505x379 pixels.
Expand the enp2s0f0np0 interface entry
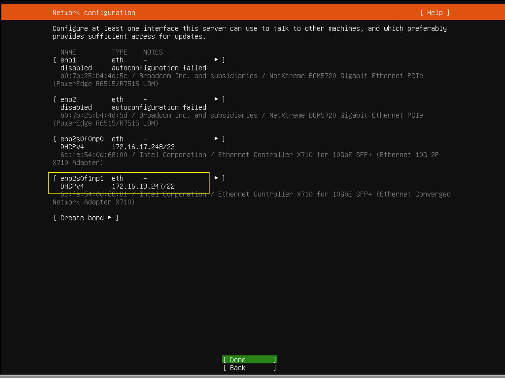click(82, 139)
